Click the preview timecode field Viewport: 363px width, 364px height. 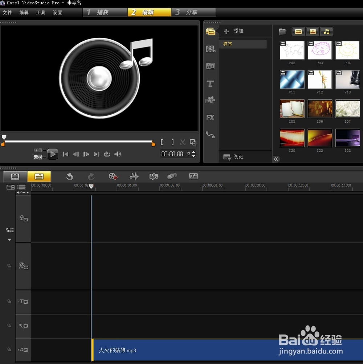click(x=176, y=154)
